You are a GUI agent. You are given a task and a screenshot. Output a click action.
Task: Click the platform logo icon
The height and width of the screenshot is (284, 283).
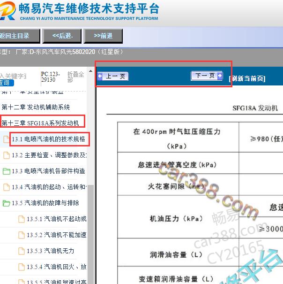7,11
